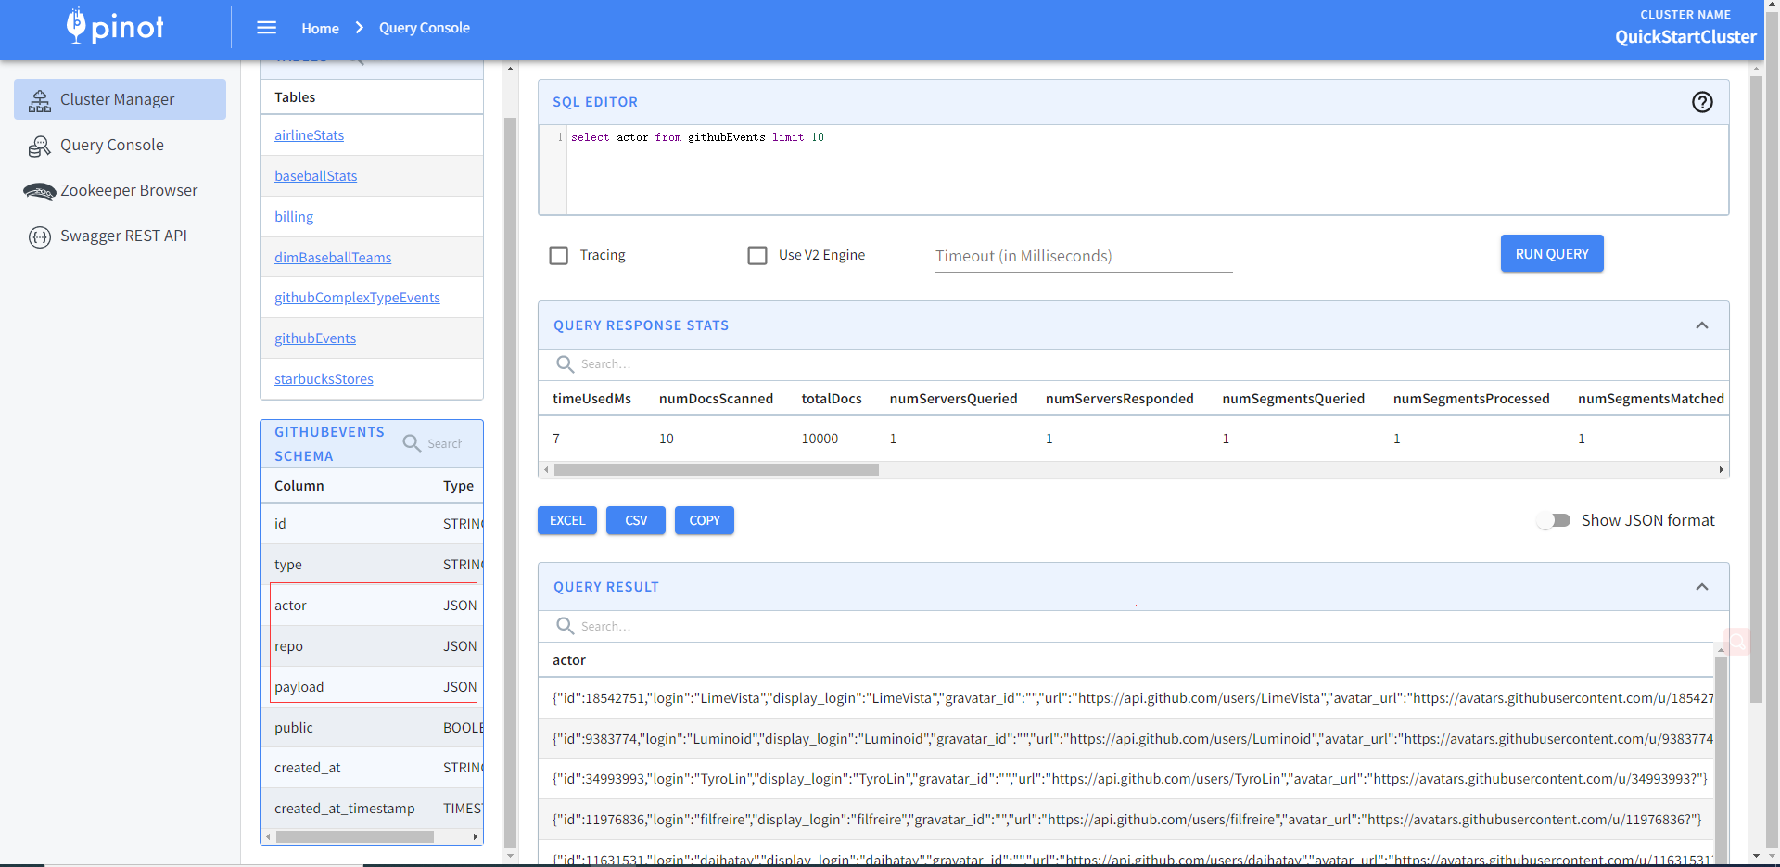The image size is (1780, 867).
Task: Click the TyroLin result row
Action: tap(1126, 779)
